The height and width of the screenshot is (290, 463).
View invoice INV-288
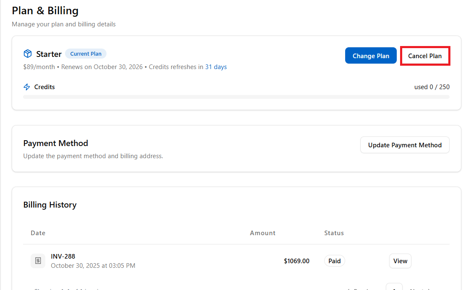click(x=400, y=261)
